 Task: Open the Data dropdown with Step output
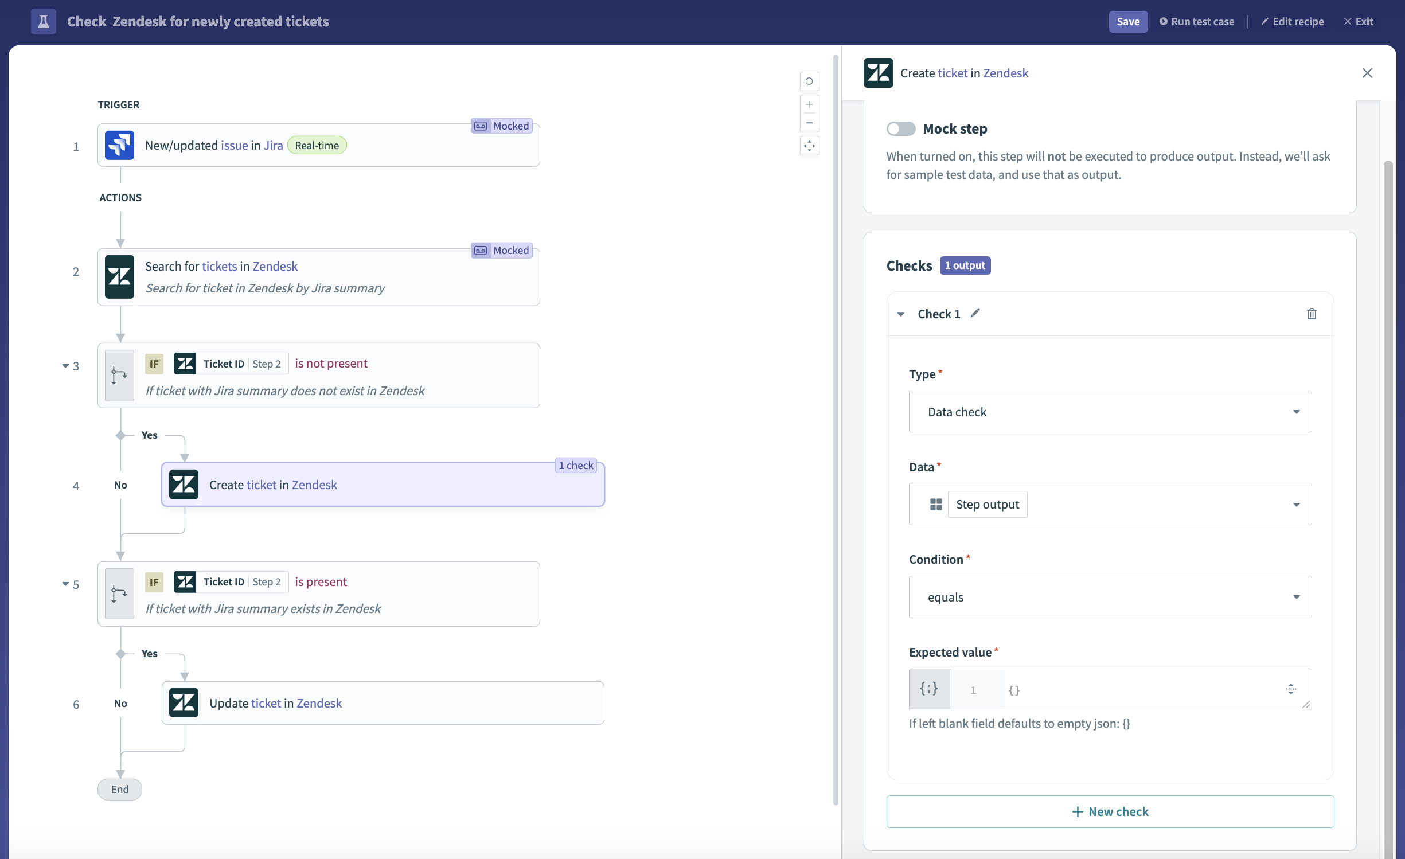[x=1110, y=505]
